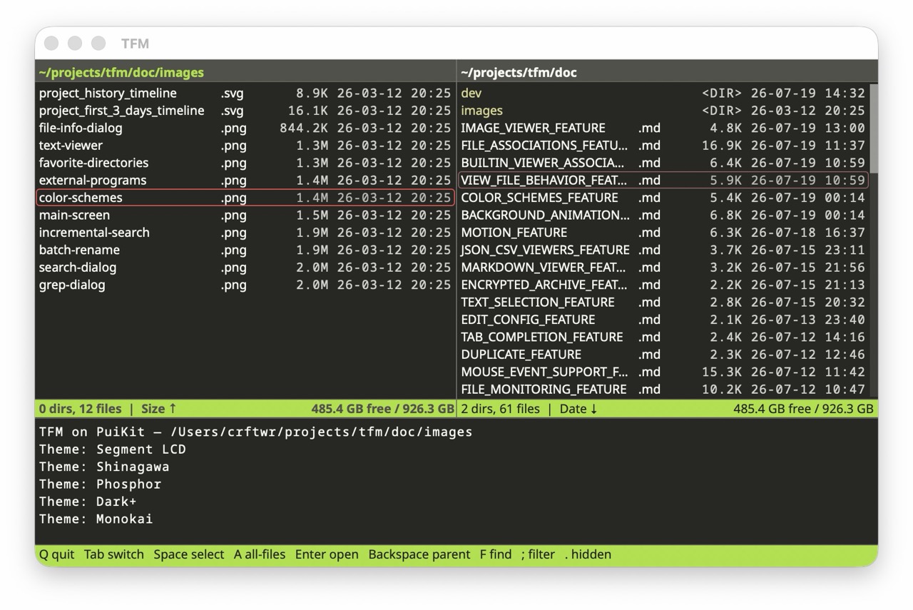Click Date ↓ sort indicator in right status
The height and width of the screenshot is (610, 913).
578,409
